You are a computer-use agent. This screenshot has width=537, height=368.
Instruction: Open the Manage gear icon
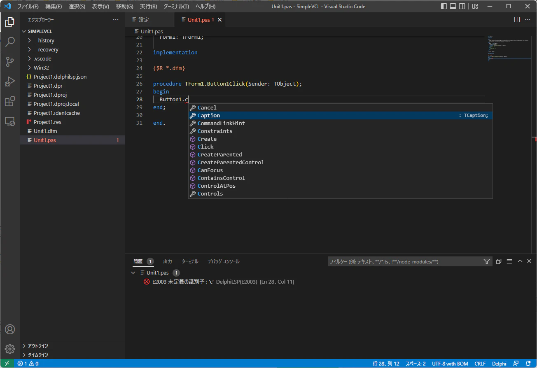coord(10,349)
